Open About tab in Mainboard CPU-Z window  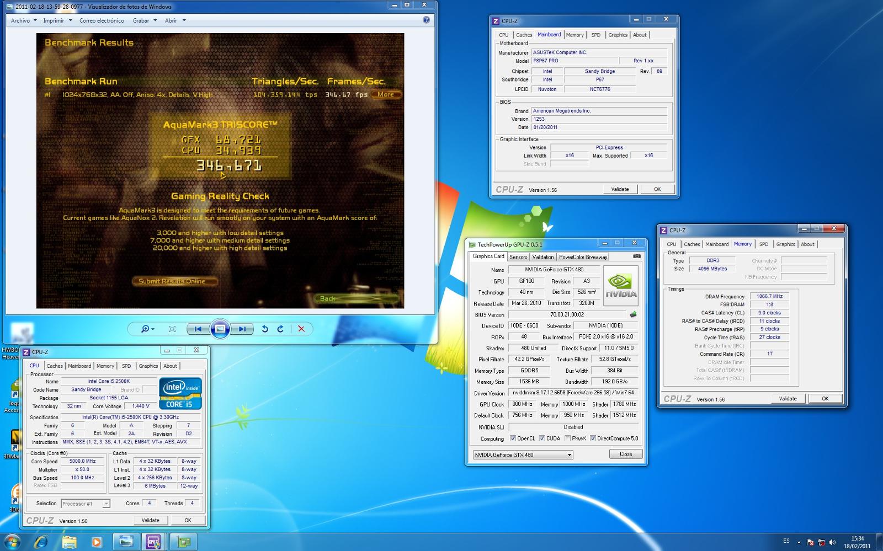640,35
